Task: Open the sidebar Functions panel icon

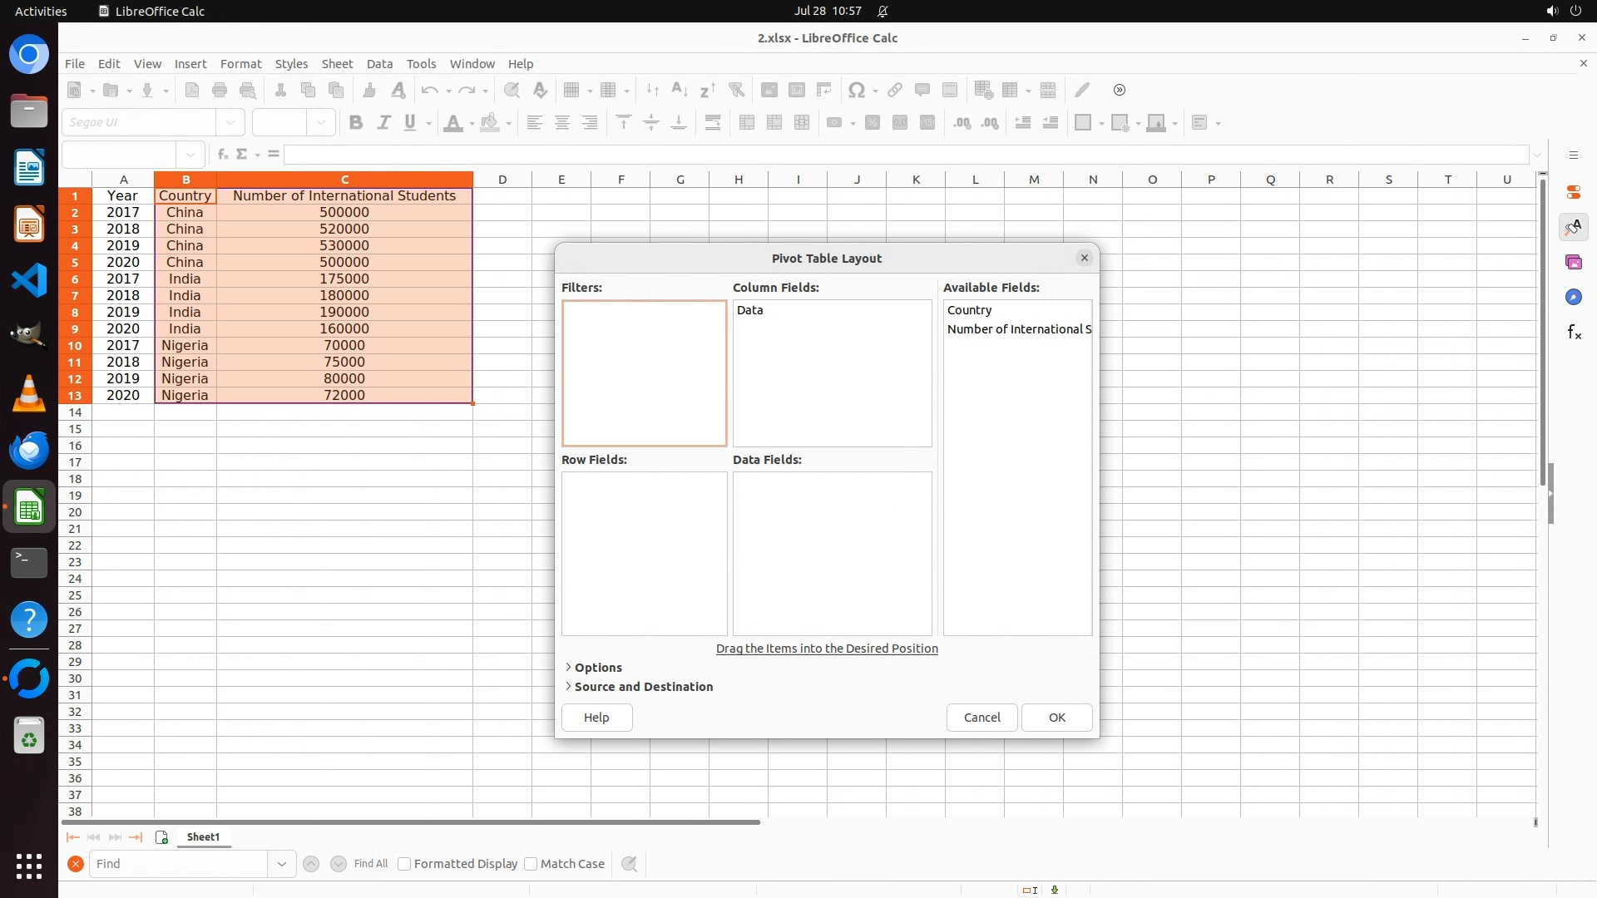Action: pos(1573,333)
